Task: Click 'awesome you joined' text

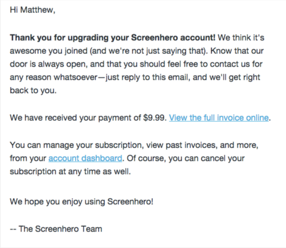Action: tap(49, 51)
